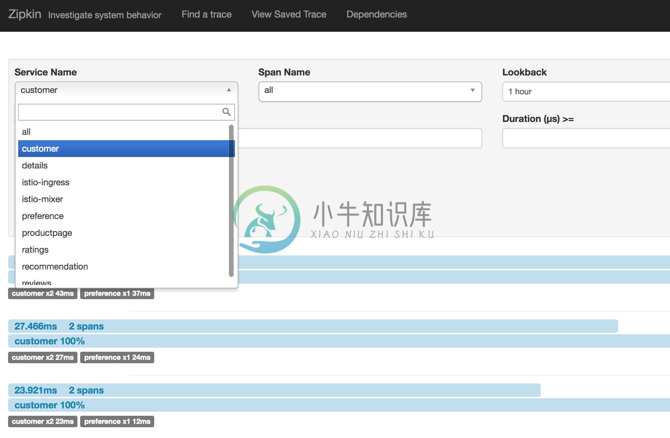Open the Find a trace tab

[x=206, y=14]
